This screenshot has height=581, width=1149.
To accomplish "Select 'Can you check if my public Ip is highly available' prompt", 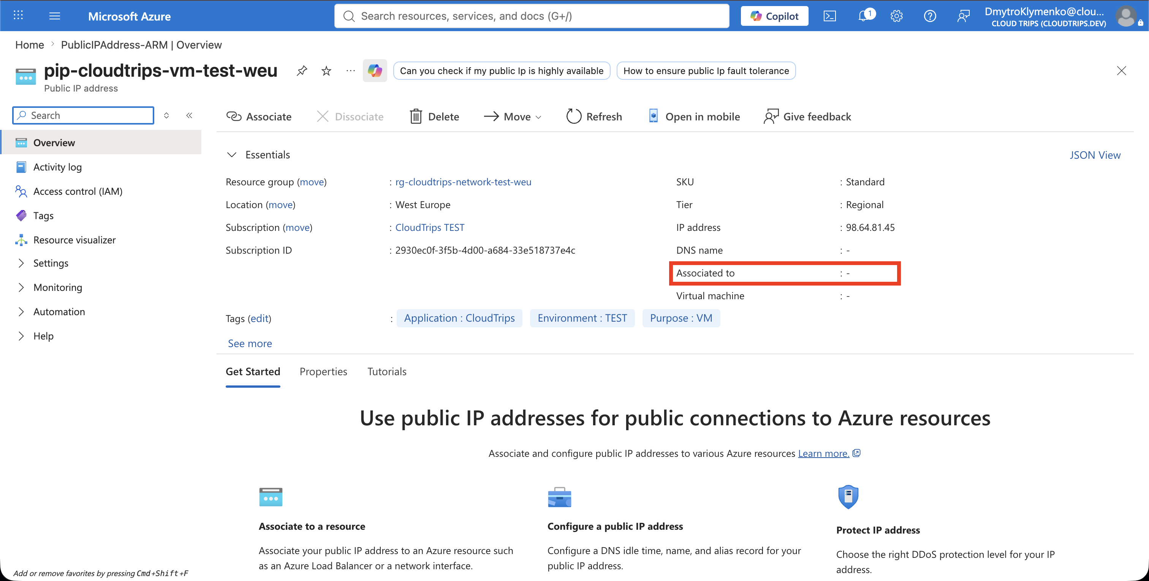I will [x=502, y=71].
